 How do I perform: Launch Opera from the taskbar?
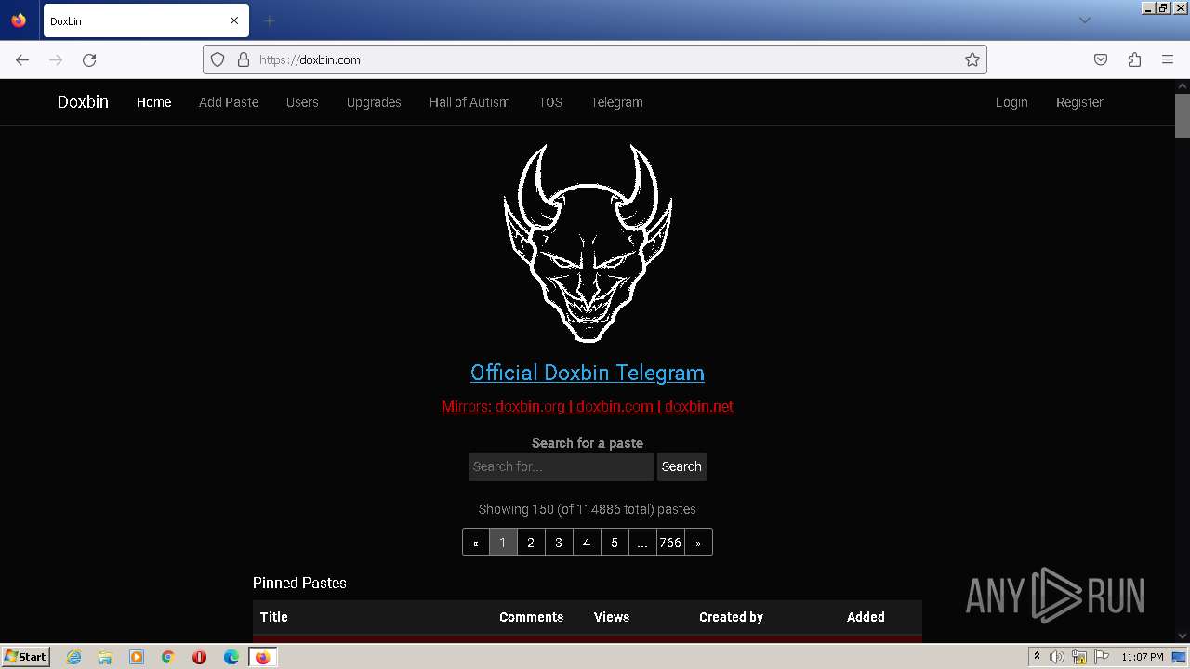pos(199,657)
